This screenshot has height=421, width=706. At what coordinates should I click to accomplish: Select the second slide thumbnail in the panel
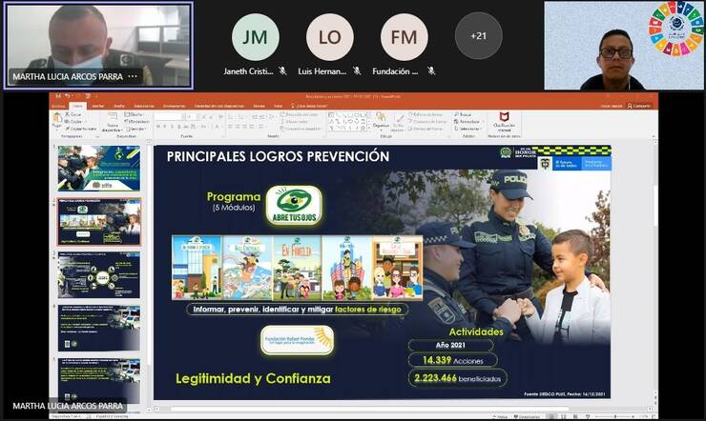[99, 222]
